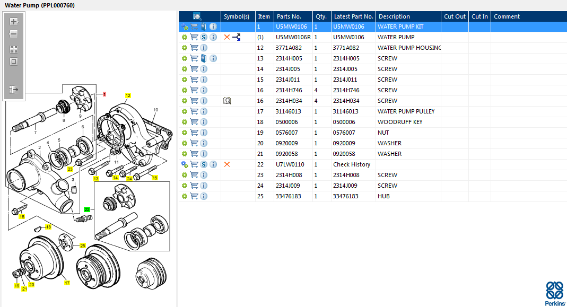Screen dimensions: 567x307
Task: Click the gear icon on the U5MW0106R row
Action: tap(185, 37)
